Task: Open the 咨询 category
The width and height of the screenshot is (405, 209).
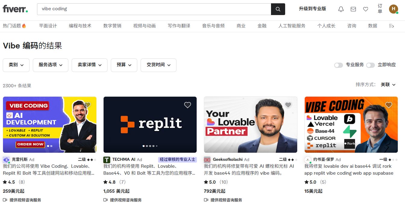Action: point(352,26)
